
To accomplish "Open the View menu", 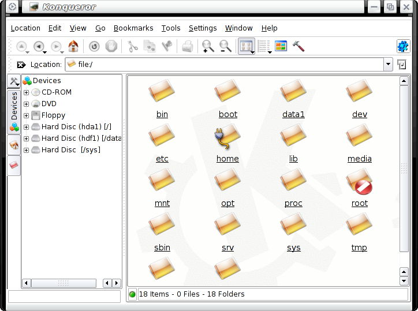I will click(x=78, y=28).
